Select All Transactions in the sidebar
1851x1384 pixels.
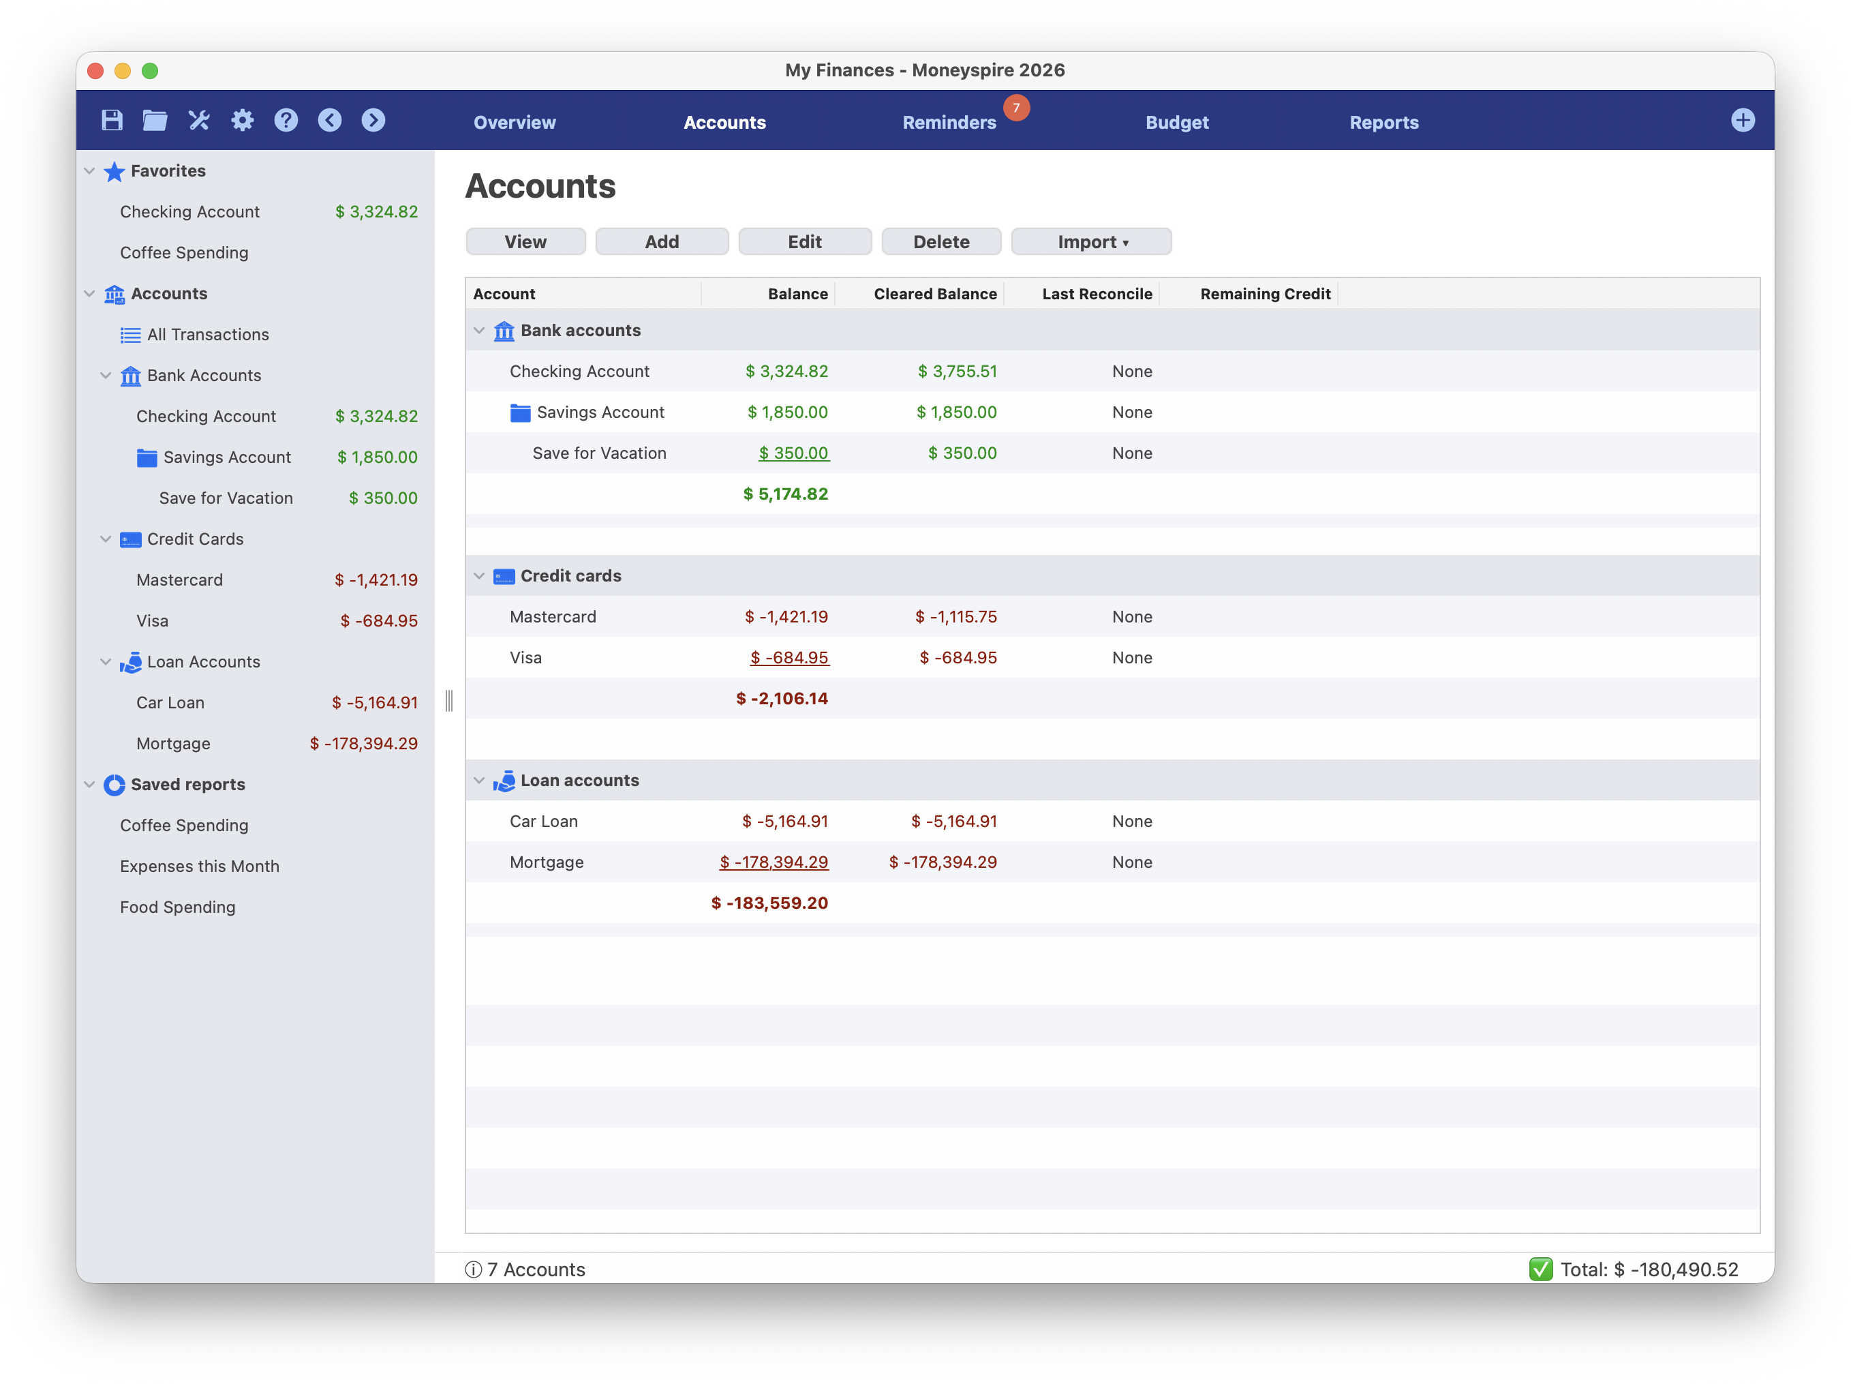(208, 335)
